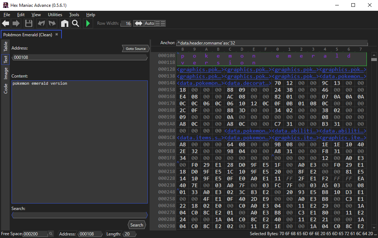Viewport: 378px width, 238px height.
Task: Close the Pokémon Emerald (Clean) tab
Action: (x=57, y=34)
